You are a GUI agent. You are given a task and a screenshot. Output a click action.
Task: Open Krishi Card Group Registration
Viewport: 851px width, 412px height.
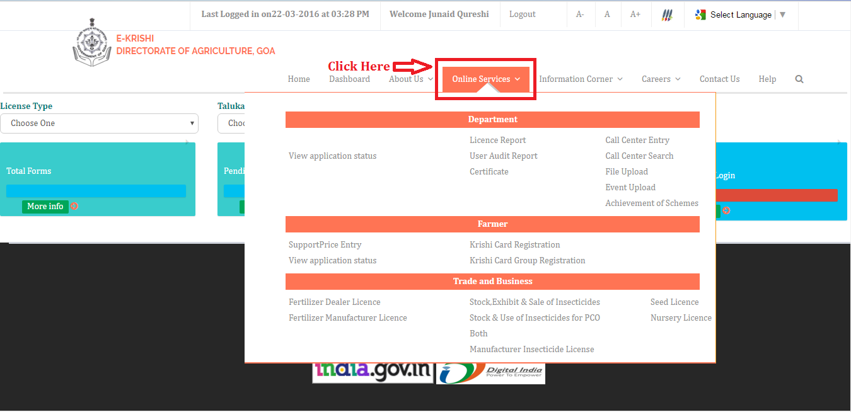pos(527,260)
